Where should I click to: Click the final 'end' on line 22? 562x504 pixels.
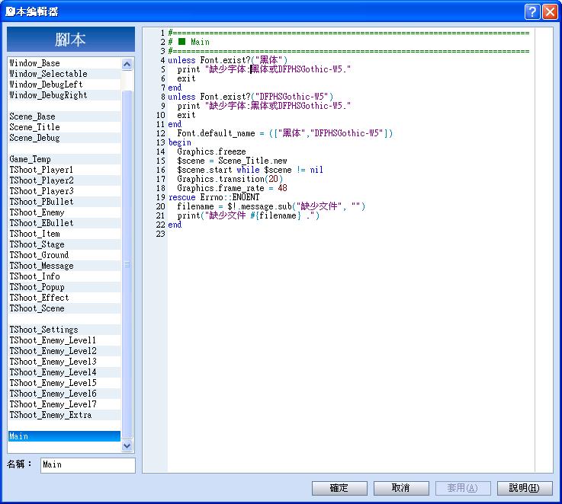pos(175,225)
